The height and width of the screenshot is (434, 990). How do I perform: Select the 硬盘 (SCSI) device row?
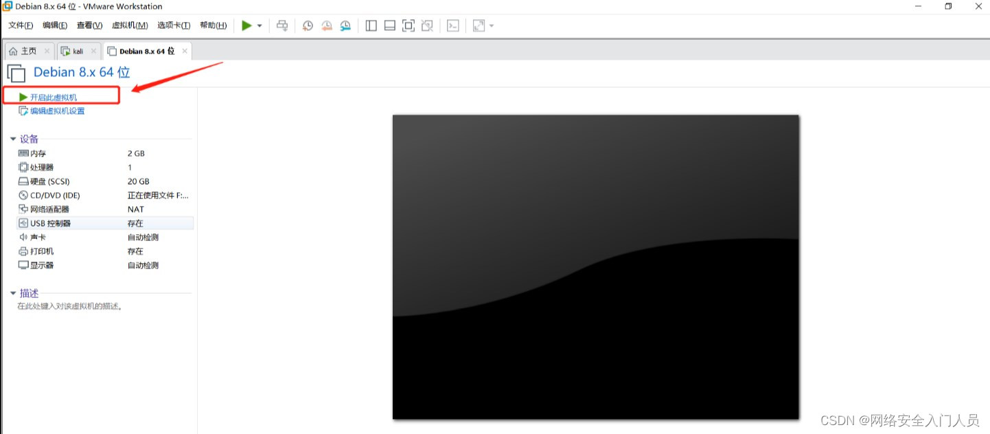pos(105,181)
